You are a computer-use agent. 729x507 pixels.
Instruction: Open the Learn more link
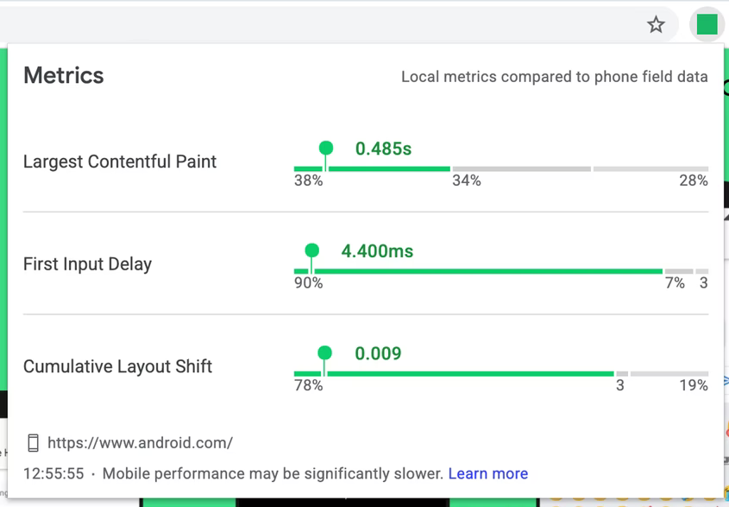click(487, 473)
